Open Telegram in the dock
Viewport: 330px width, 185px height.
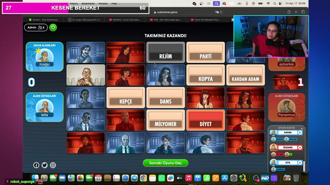click(x=134, y=178)
